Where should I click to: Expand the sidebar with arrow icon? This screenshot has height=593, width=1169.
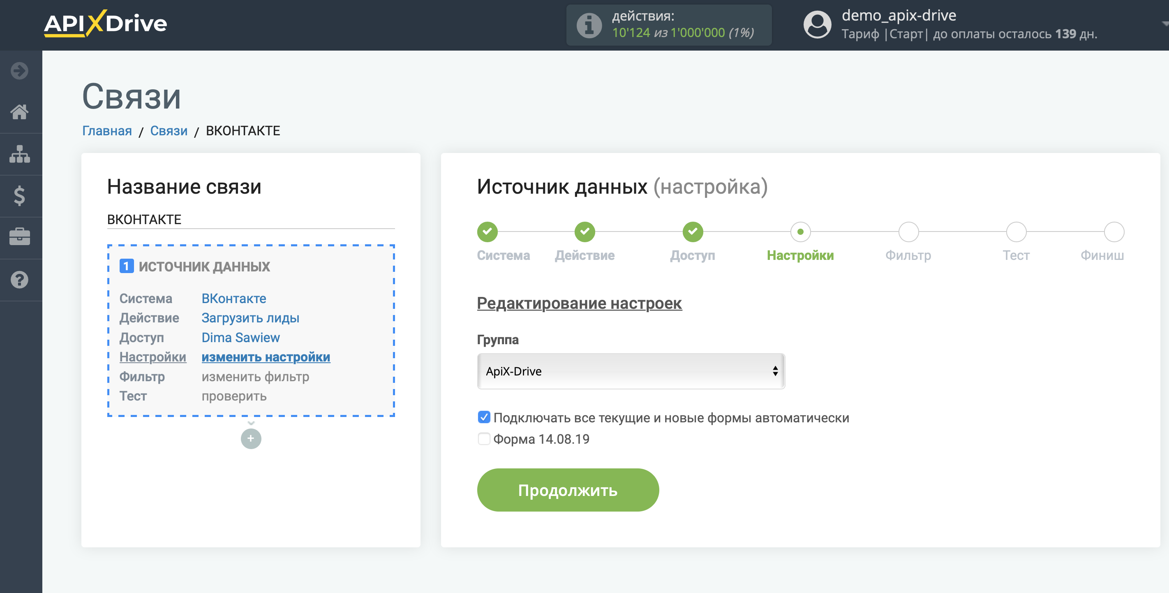pos(19,70)
